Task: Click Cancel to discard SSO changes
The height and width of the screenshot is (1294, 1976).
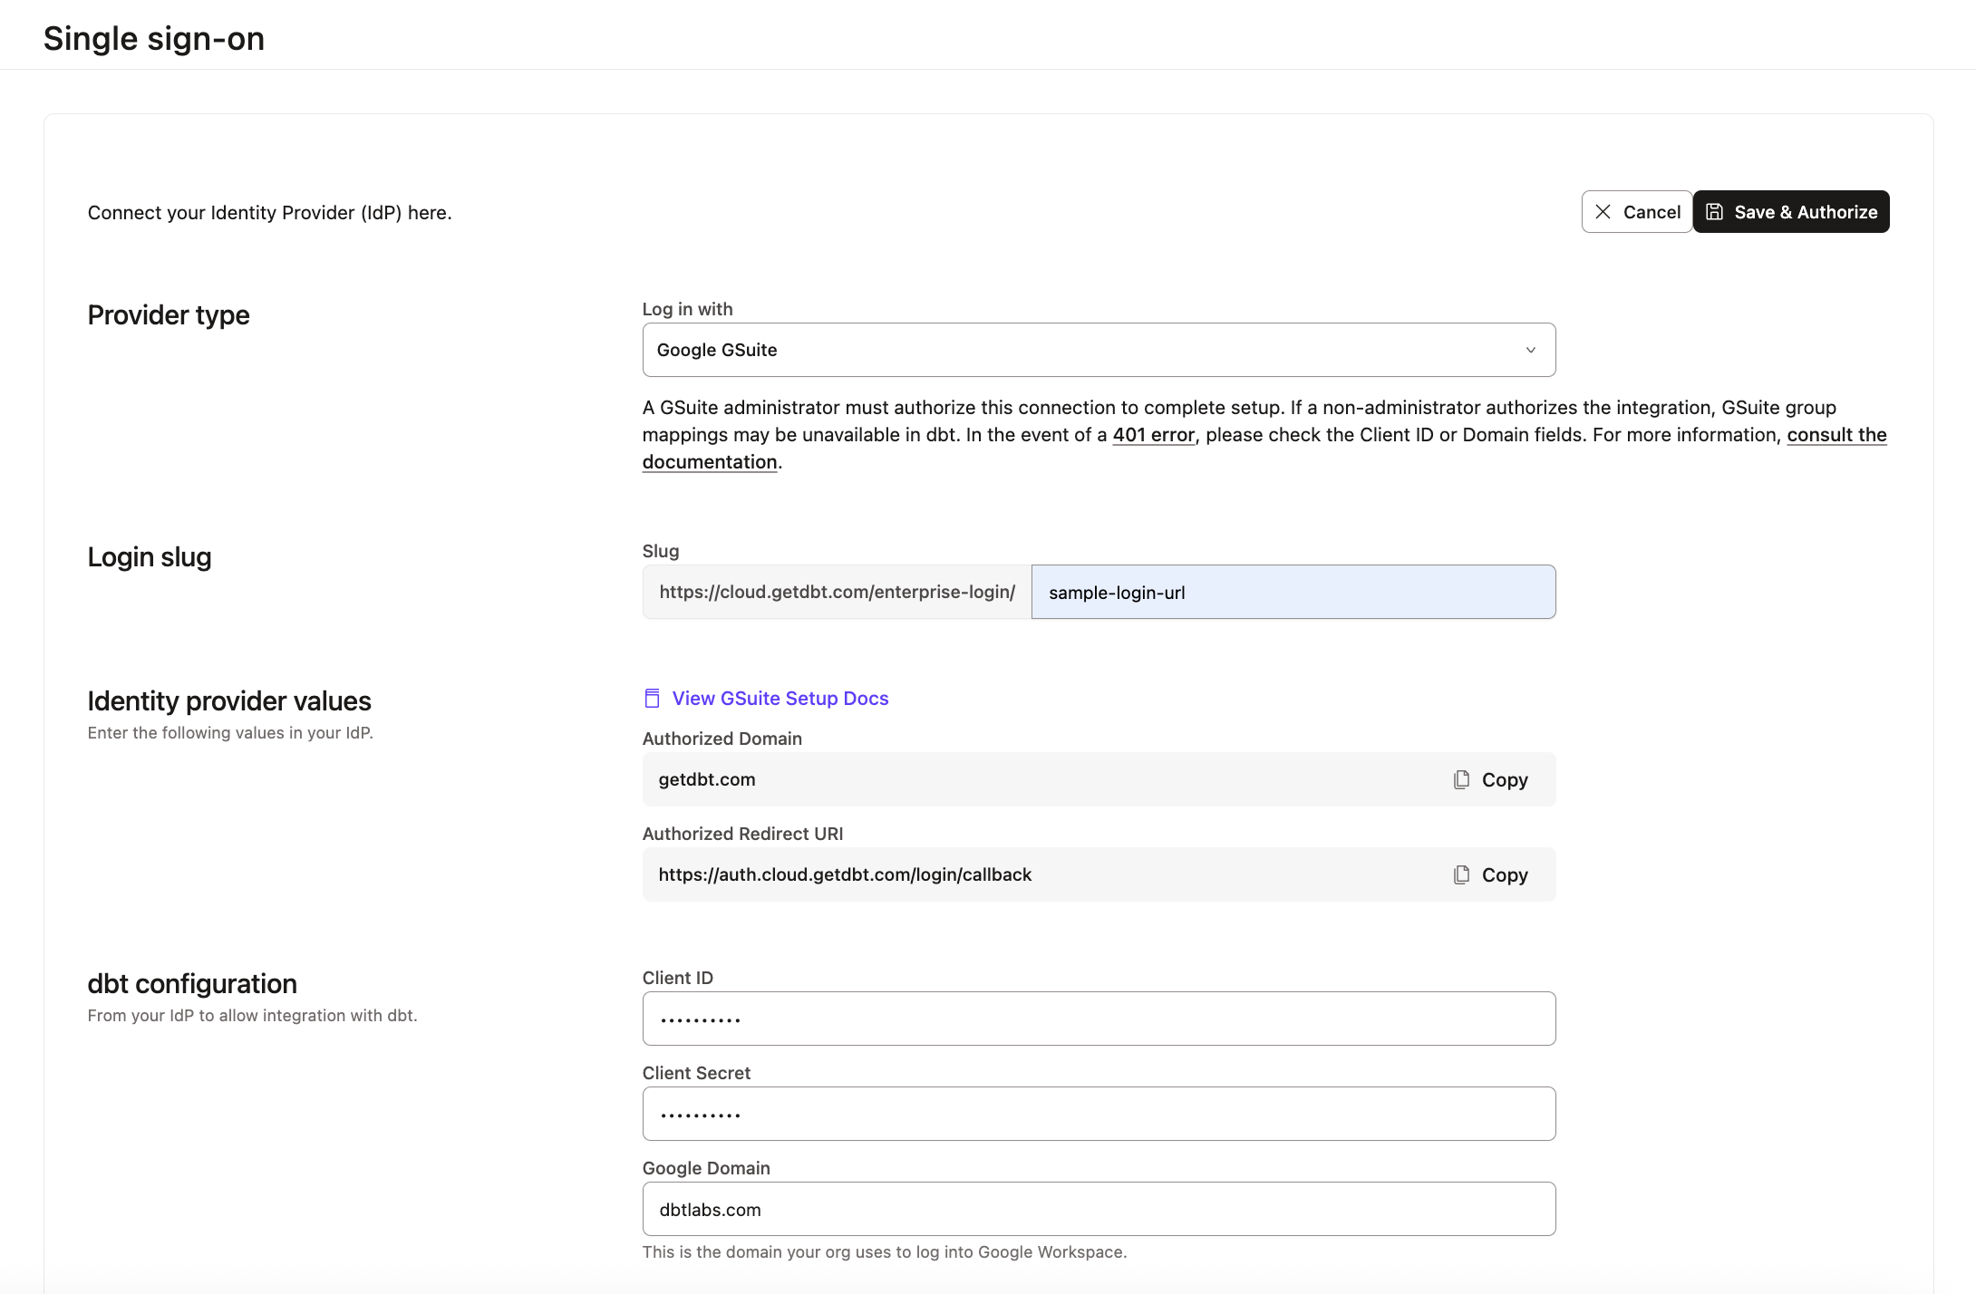Action: (x=1636, y=211)
